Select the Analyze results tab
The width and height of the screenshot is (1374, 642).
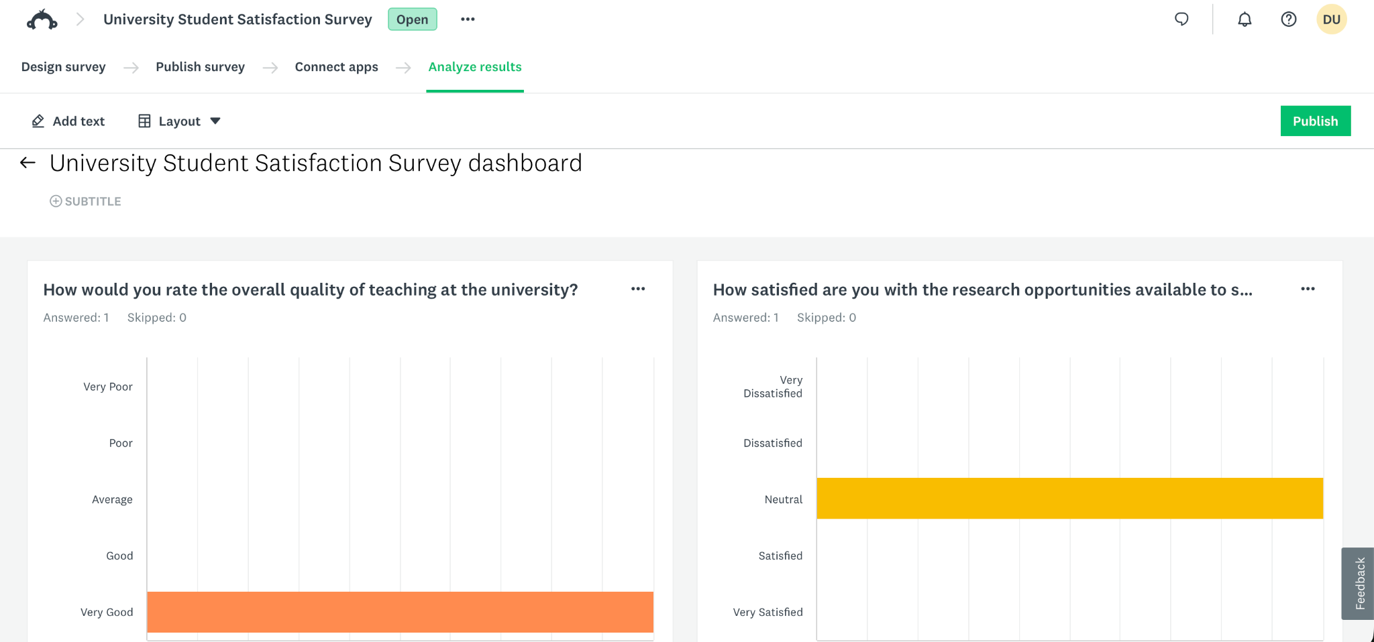475,67
